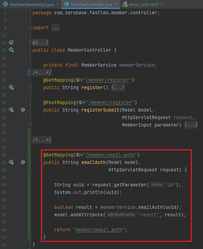Click the attributeName: parameter hint on line 58
203x249 pixels.
coord(122,215)
